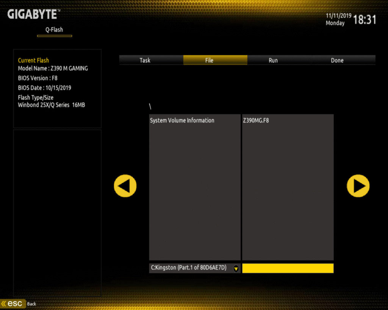Click the Back label next to esc

(31, 304)
